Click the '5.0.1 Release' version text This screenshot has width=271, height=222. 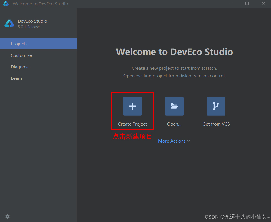29,27
